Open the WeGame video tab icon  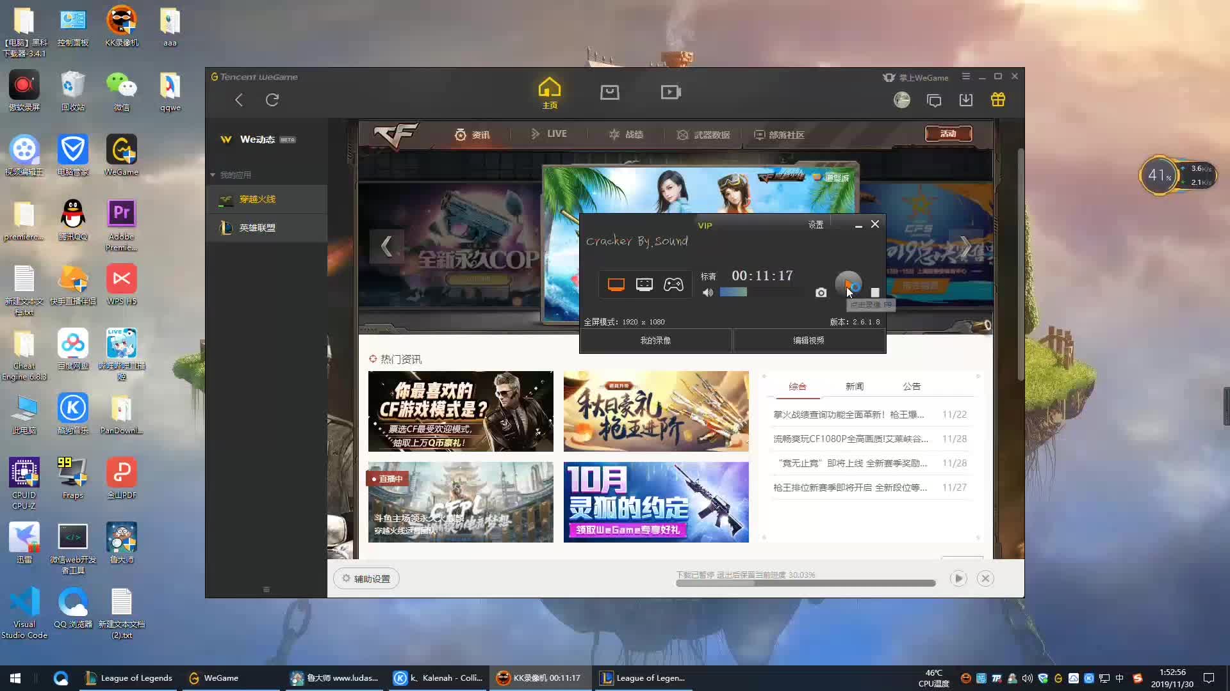[671, 92]
